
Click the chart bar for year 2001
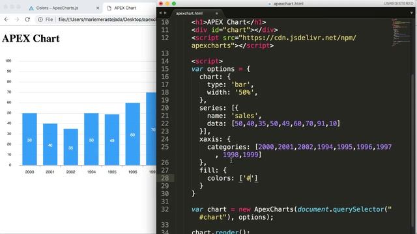pyautogui.click(x=50, y=144)
